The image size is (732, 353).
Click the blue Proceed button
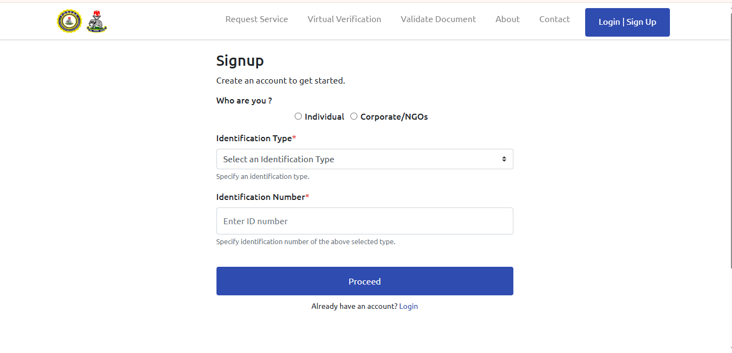364,281
